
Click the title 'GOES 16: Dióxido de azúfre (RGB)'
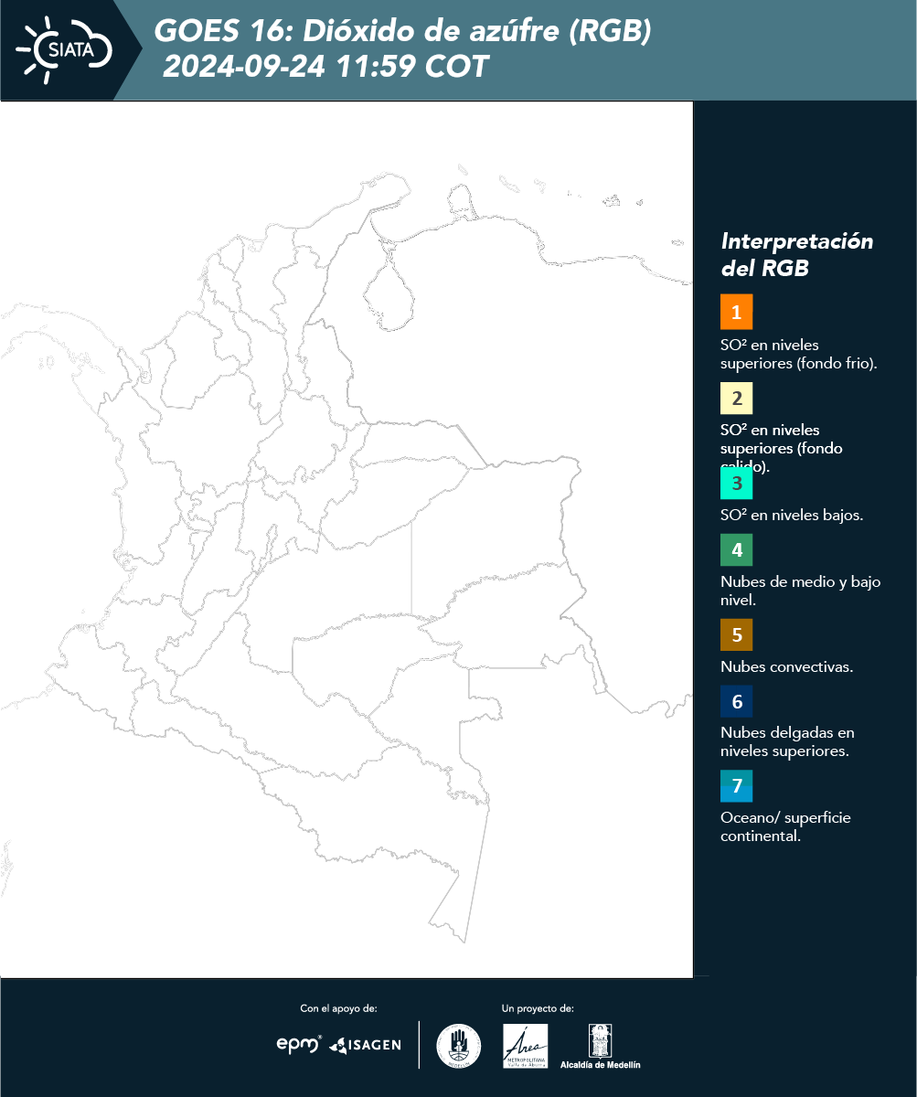coord(403,31)
